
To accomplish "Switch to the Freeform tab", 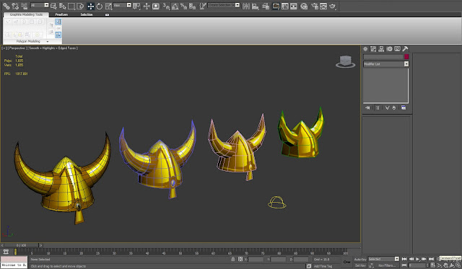I will [x=61, y=14].
